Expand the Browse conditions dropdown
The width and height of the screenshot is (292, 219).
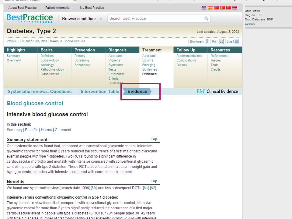[82, 19]
